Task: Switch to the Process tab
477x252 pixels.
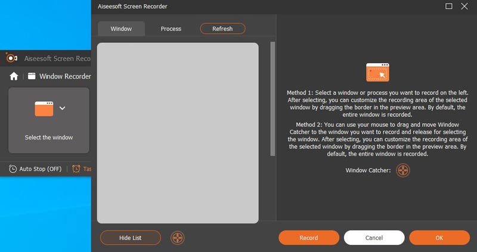Action: pyautogui.click(x=171, y=29)
